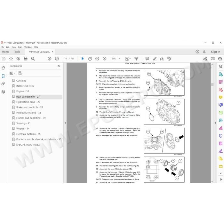
Task: Go to next page arrow
Action: click(57, 59)
